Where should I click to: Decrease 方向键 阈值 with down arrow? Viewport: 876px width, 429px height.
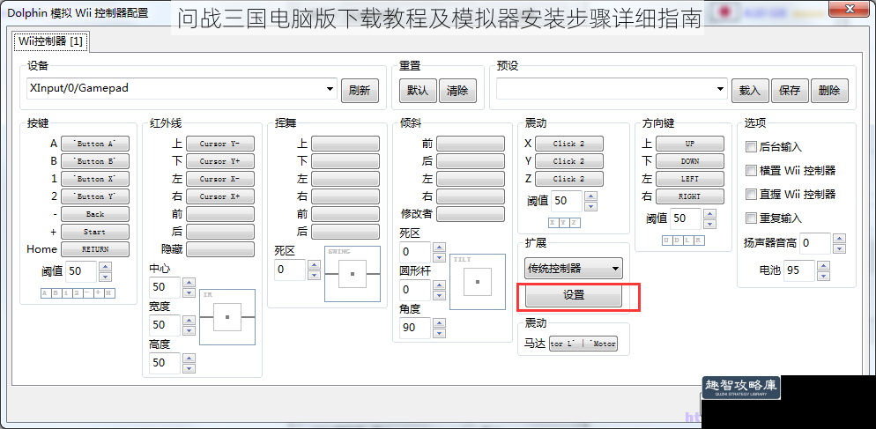tap(709, 224)
